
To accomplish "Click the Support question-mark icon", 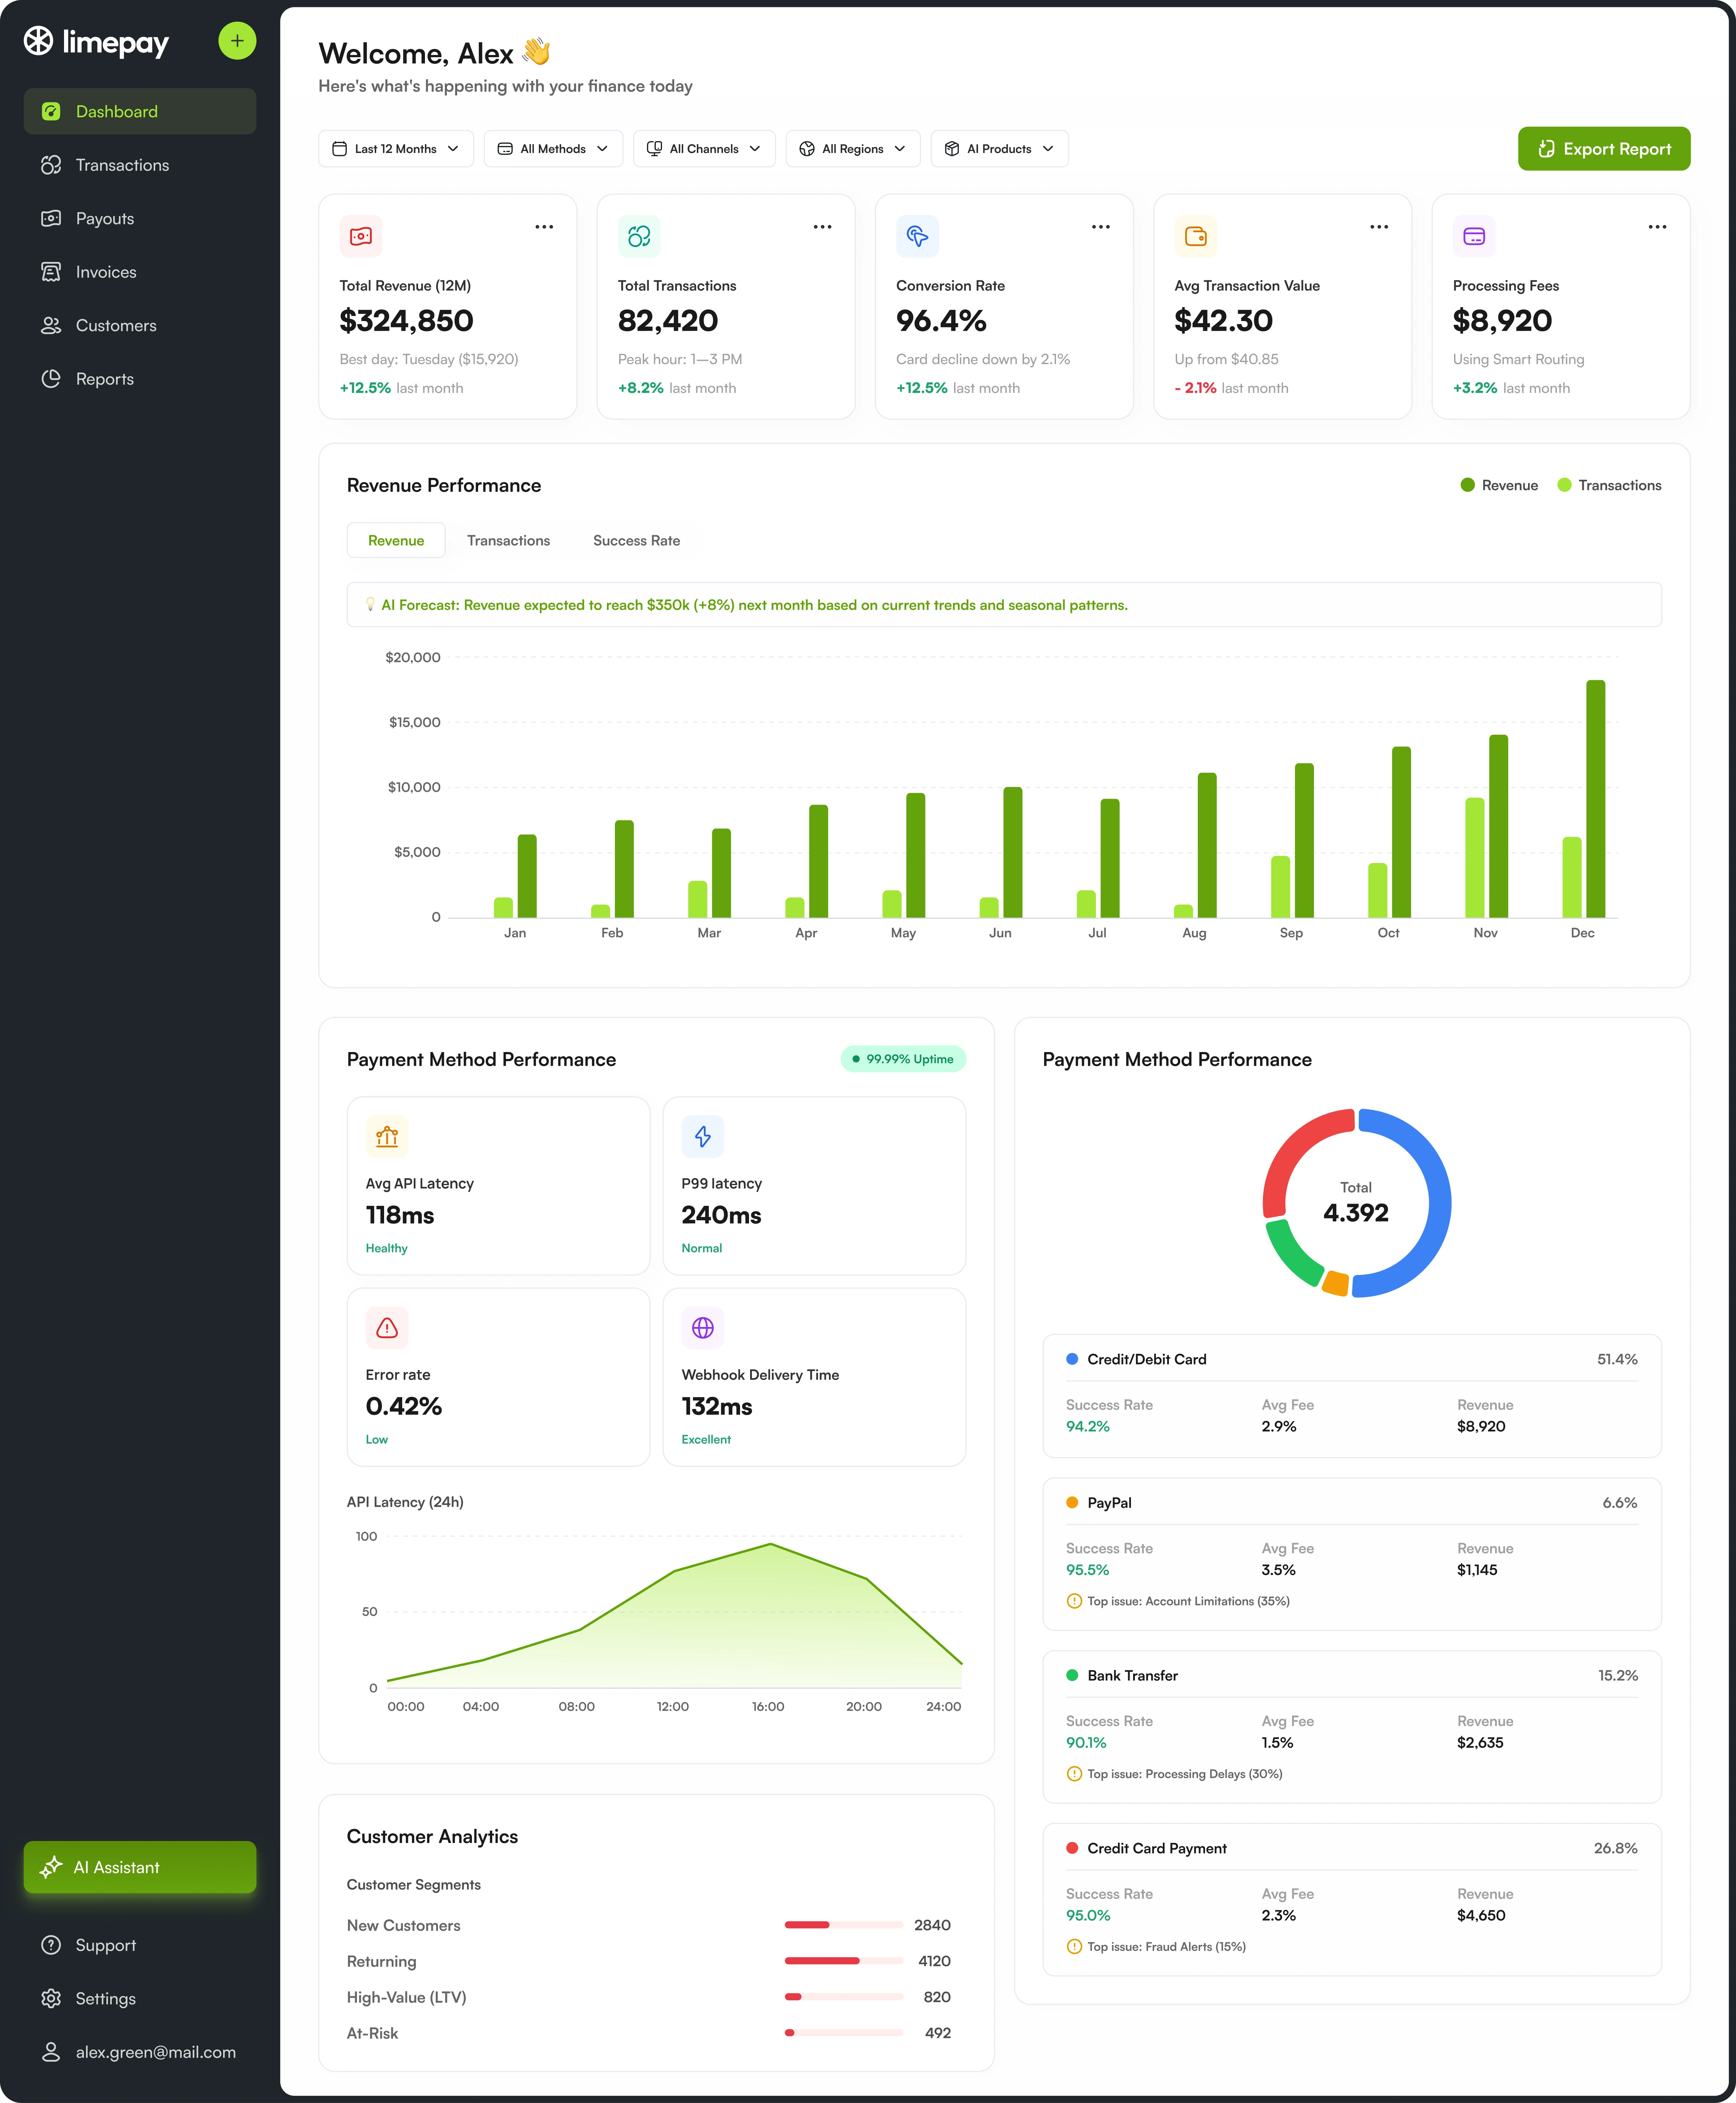I will click(x=51, y=1945).
